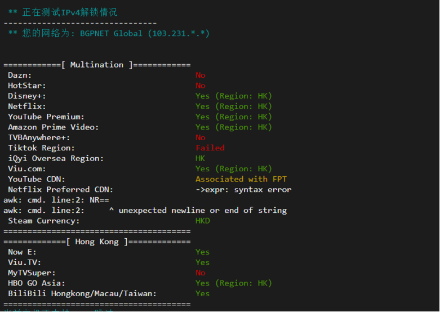Image resolution: width=440 pixels, height=312 pixels.
Task: Click the Amazon Prime Video result
Action: (233, 127)
